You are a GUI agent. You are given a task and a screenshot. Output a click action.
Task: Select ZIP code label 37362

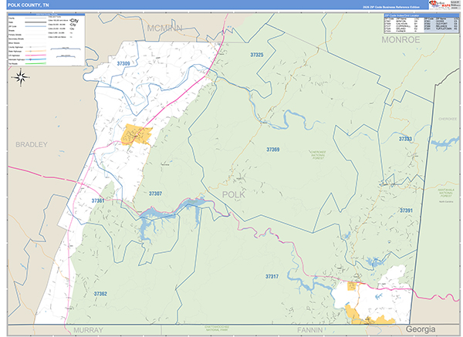(x=100, y=294)
